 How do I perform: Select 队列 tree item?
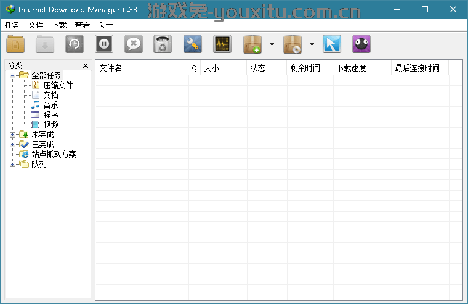[x=39, y=164]
